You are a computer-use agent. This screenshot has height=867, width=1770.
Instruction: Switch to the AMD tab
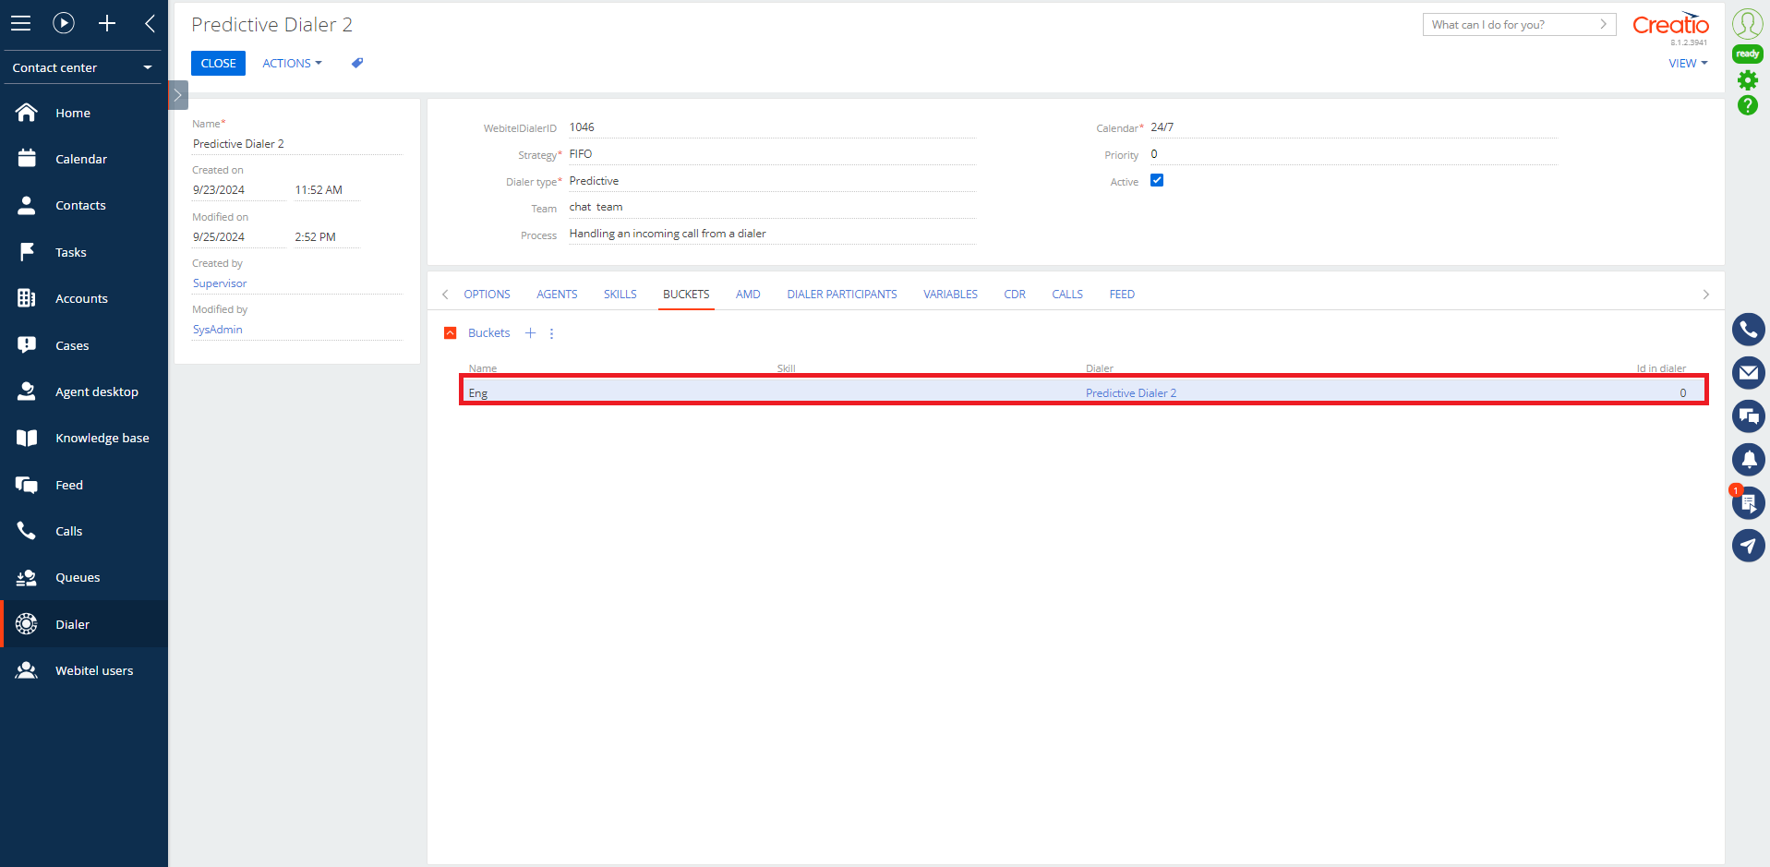pyautogui.click(x=748, y=295)
